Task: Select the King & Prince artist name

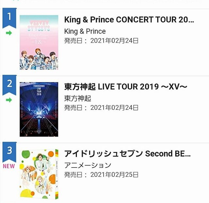Action: coord(85,31)
